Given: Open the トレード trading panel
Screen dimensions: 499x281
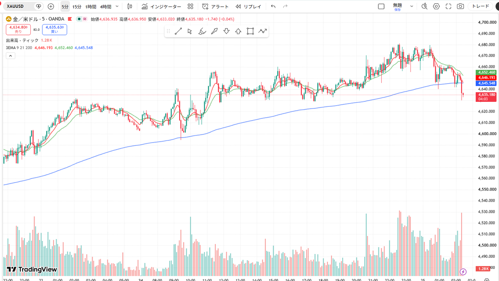Looking at the screenshot, I should tap(481, 6).
